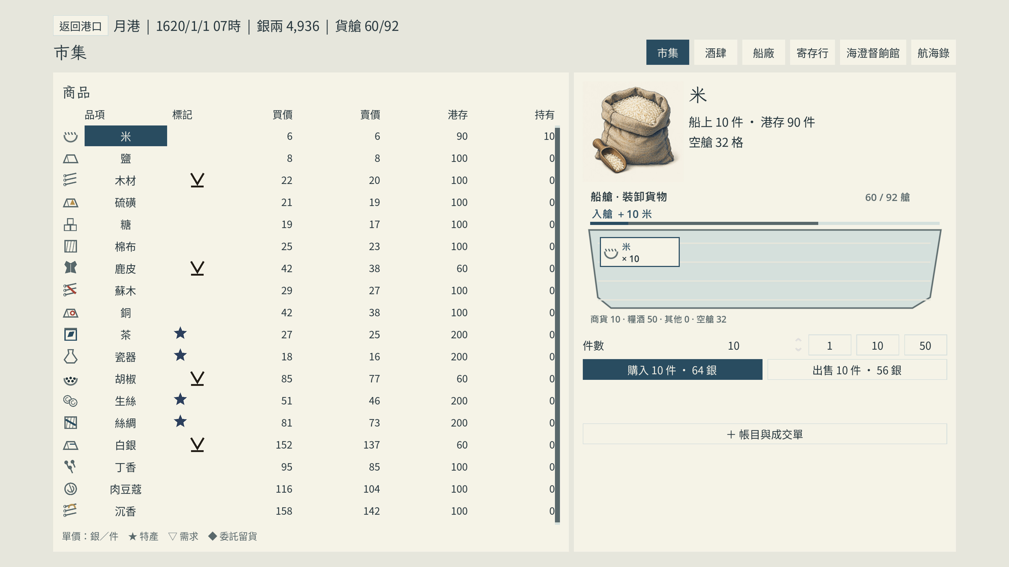Set quantity preset to 50
This screenshot has width=1009, height=567.
tap(925, 345)
